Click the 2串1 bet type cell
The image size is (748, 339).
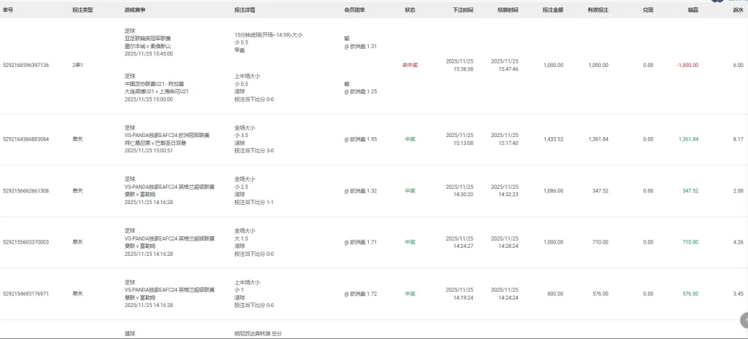click(x=77, y=66)
